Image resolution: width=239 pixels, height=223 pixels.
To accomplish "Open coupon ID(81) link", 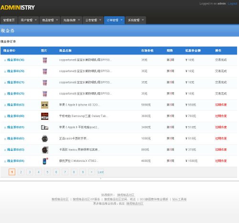I will tap(16, 127).
